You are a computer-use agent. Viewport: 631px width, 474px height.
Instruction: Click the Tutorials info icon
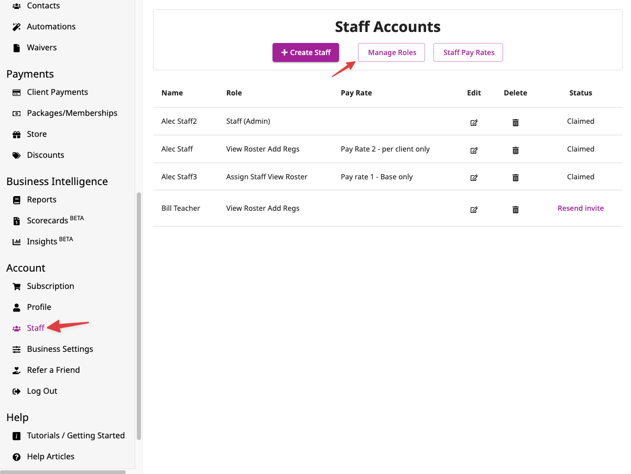coord(17,436)
